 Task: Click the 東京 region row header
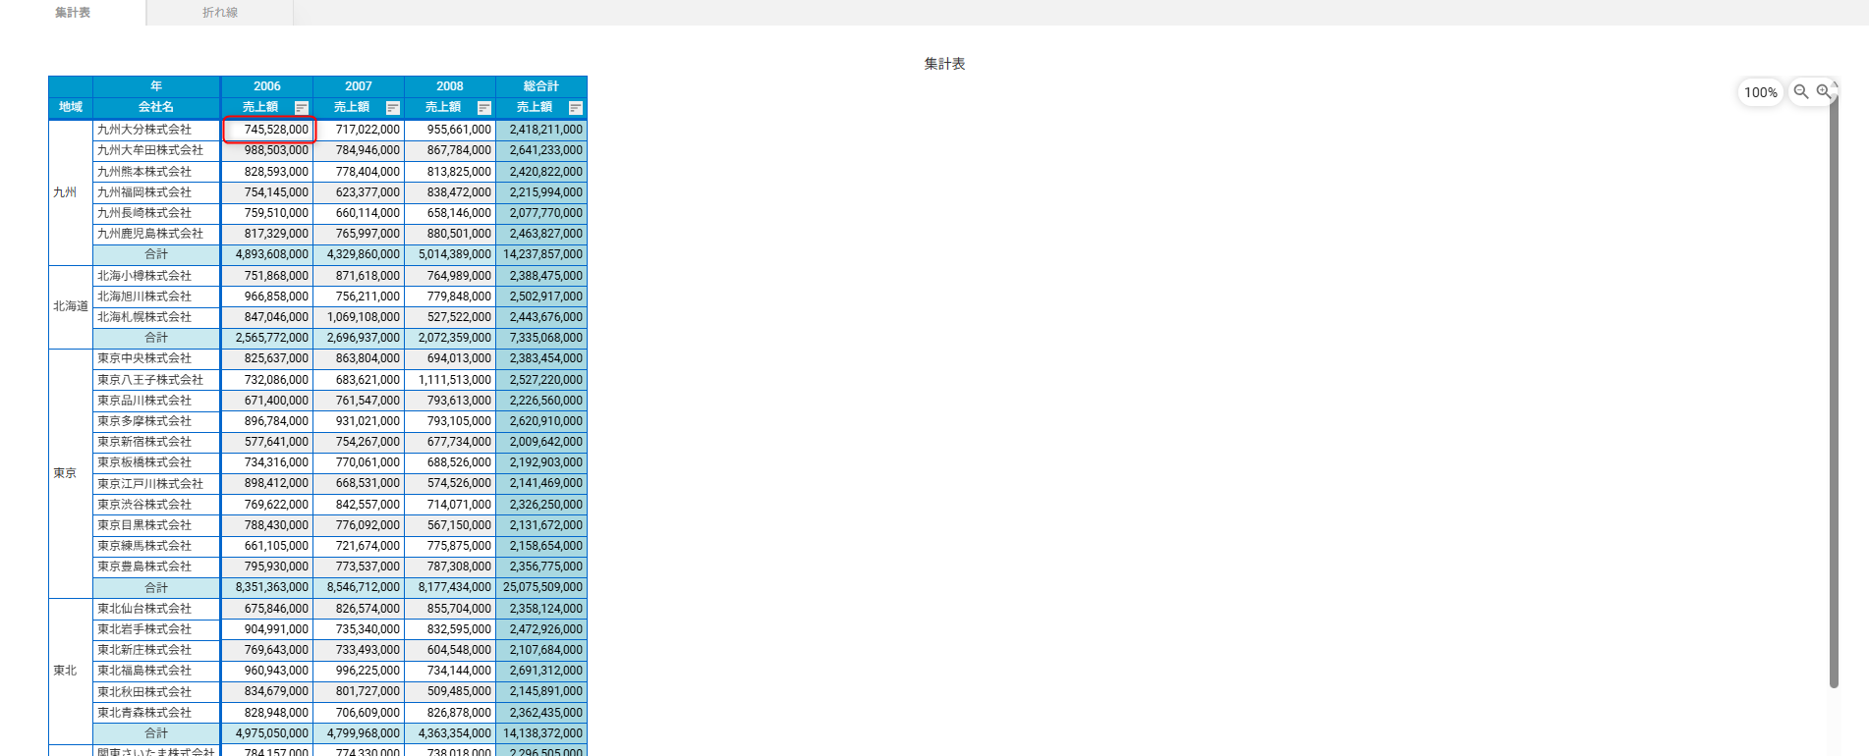coord(65,473)
